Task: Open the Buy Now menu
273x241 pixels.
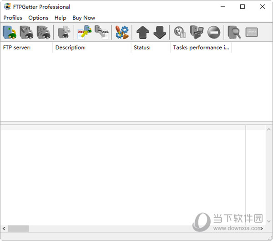Action: (x=84, y=18)
